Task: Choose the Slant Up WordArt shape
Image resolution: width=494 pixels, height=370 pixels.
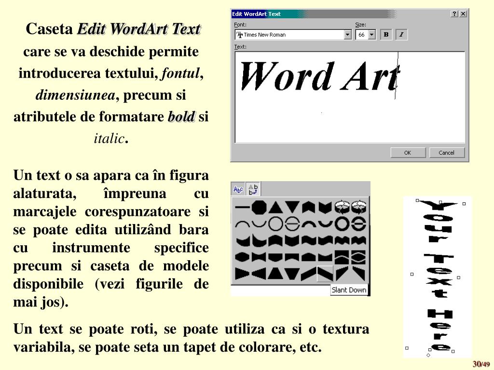Action: [x=309, y=274]
